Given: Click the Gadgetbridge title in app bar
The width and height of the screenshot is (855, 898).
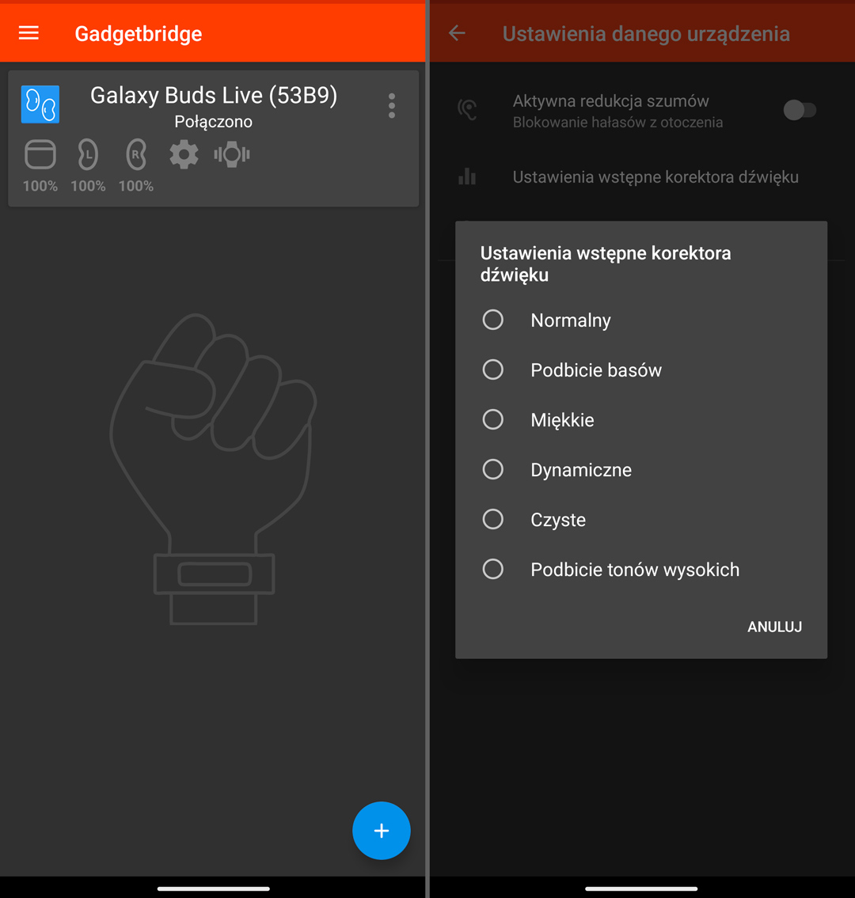Looking at the screenshot, I should (138, 33).
